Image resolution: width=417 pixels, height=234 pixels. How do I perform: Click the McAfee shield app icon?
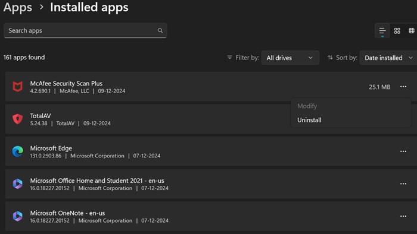pyautogui.click(x=17, y=87)
